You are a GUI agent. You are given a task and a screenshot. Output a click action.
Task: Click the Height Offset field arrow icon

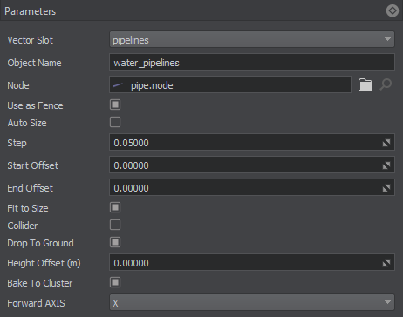point(386,263)
